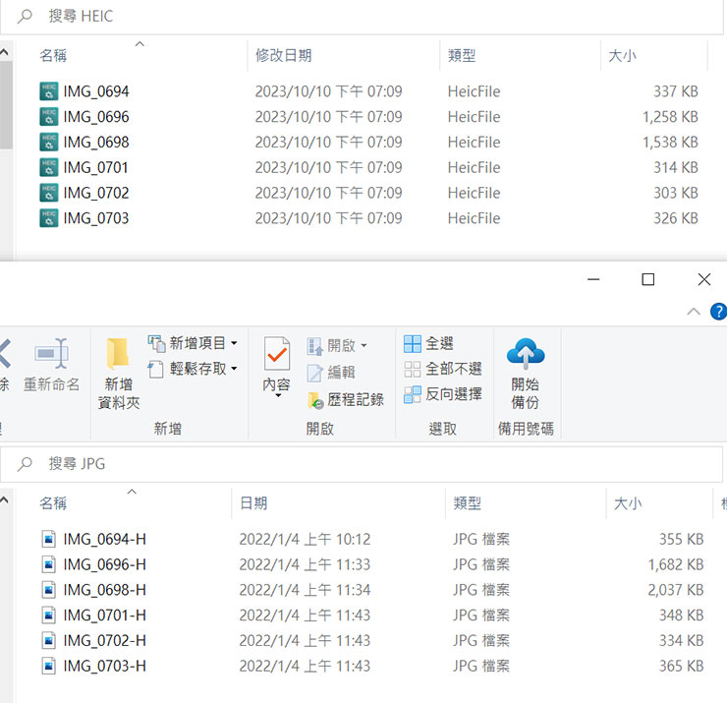Sort HEIC window by 名稱 column

pyautogui.click(x=53, y=56)
